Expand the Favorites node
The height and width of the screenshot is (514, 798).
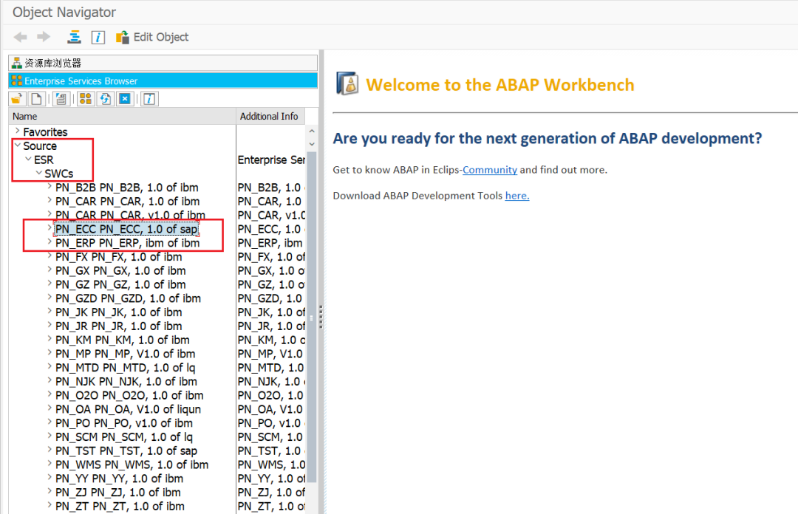[17, 131]
